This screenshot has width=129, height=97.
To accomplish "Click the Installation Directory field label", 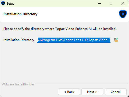I will pyautogui.click(x=19, y=40).
